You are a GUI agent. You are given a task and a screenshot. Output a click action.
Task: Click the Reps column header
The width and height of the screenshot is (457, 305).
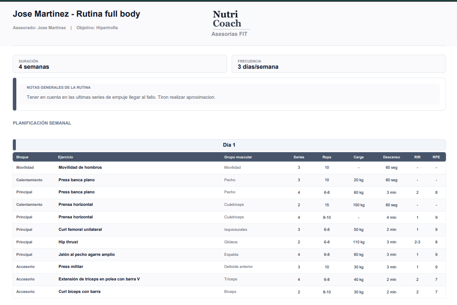pos(327,157)
